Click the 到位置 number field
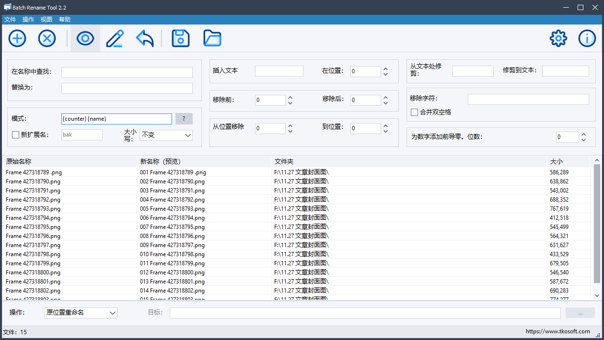The height and width of the screenshot is (340, 604). 365,128
